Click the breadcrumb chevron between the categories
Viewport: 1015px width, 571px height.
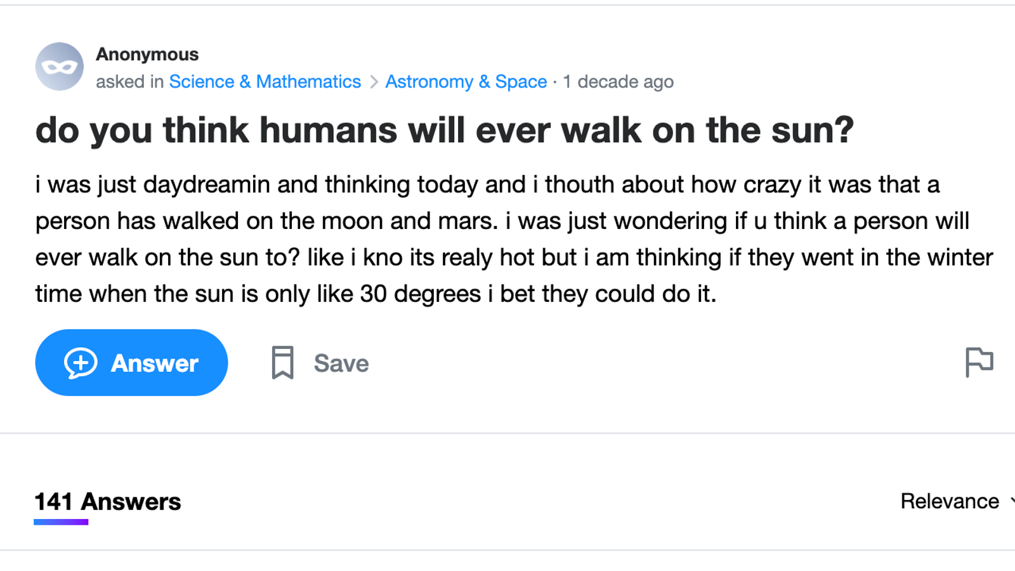point(374,82)
